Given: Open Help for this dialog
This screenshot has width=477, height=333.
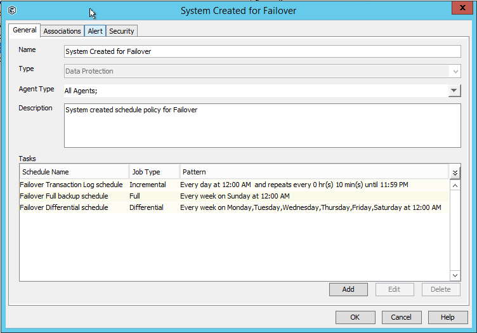Looking at the screenshot, I should [448, 317].
